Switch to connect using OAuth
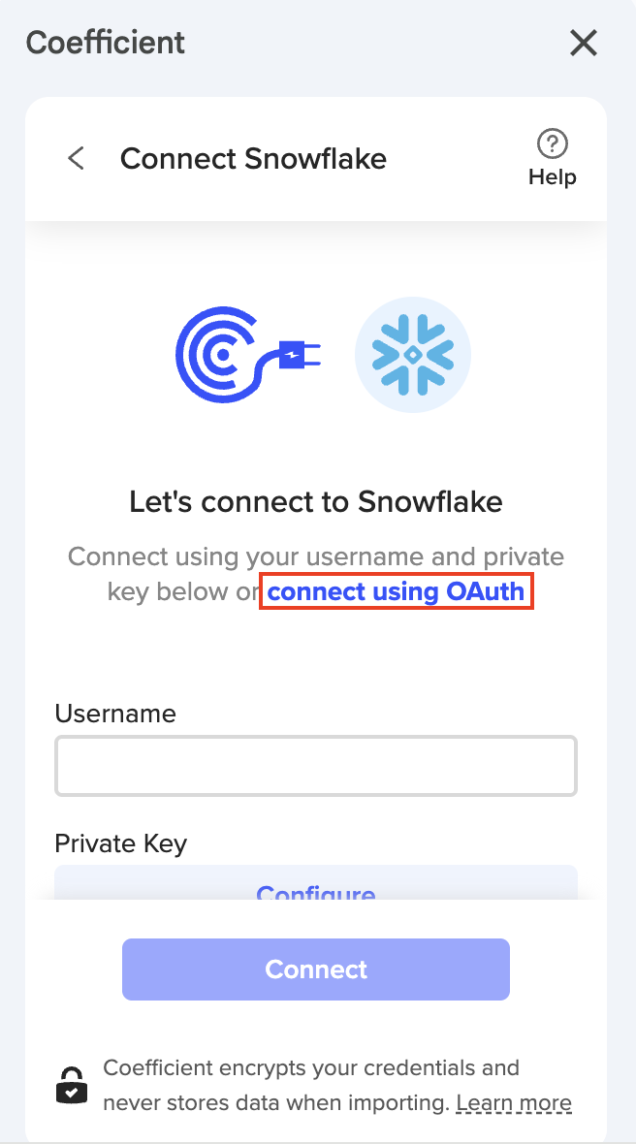The width and height of the screenshot is (636, 1144). 396,591
